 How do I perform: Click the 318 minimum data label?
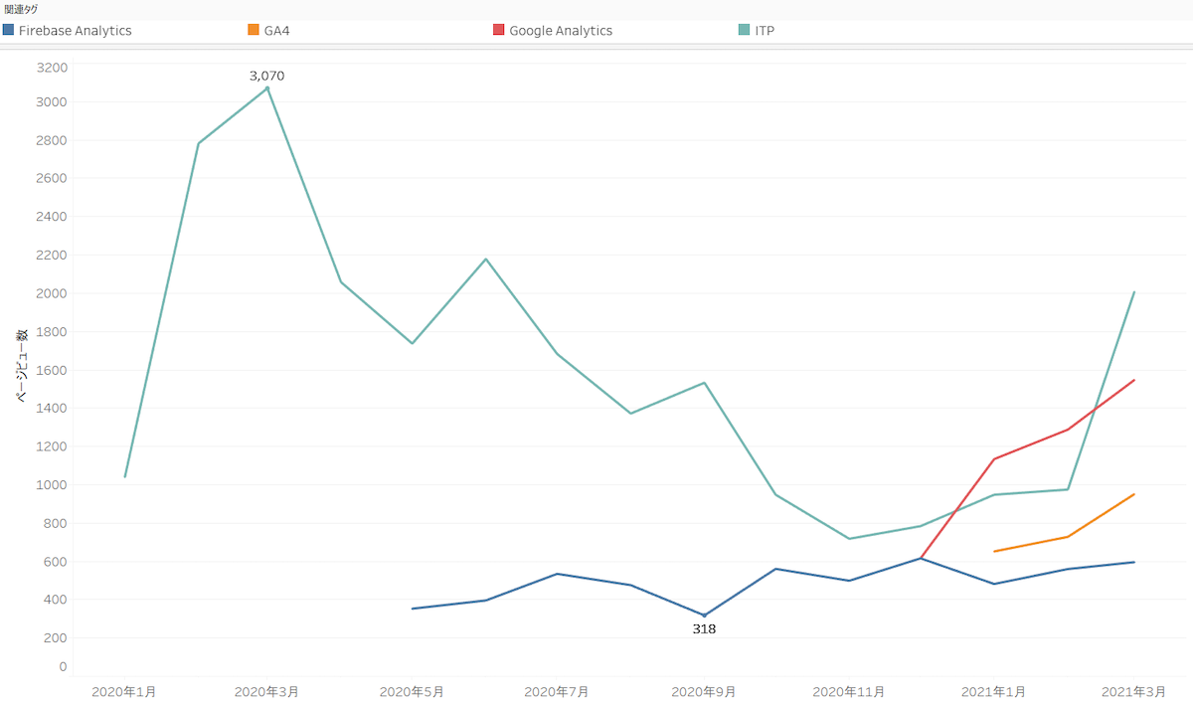[x=704, y=628]
